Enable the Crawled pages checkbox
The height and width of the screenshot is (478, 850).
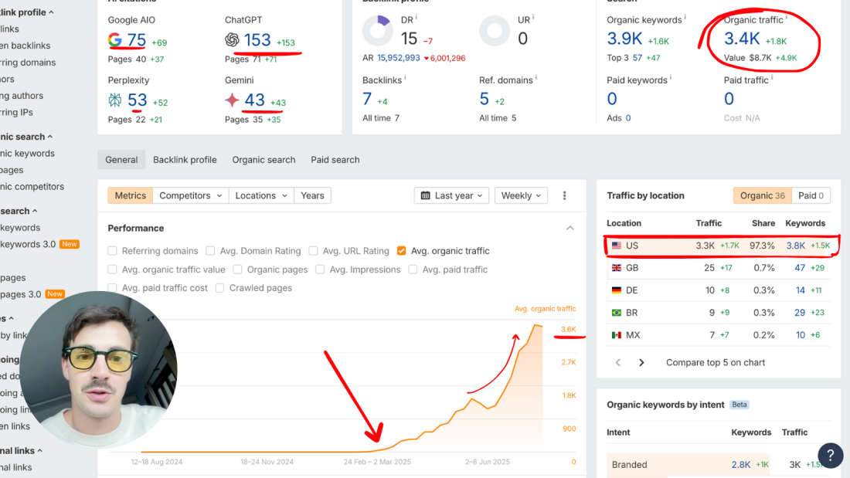219,288
